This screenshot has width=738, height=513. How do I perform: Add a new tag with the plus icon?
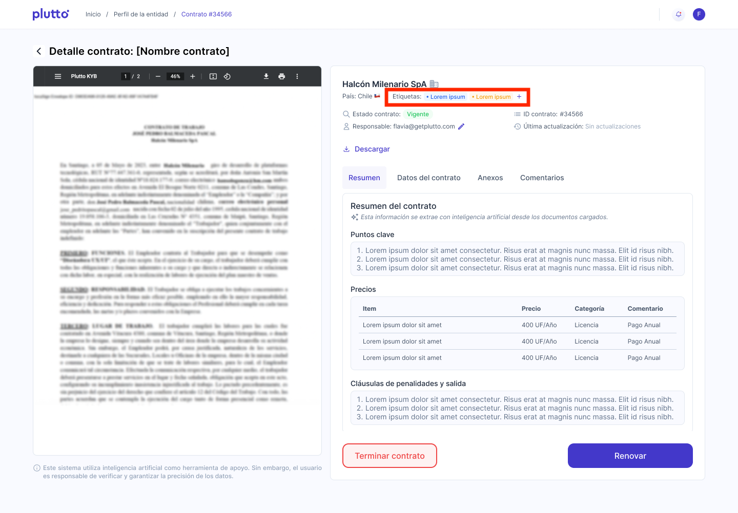tap(519, 97)
